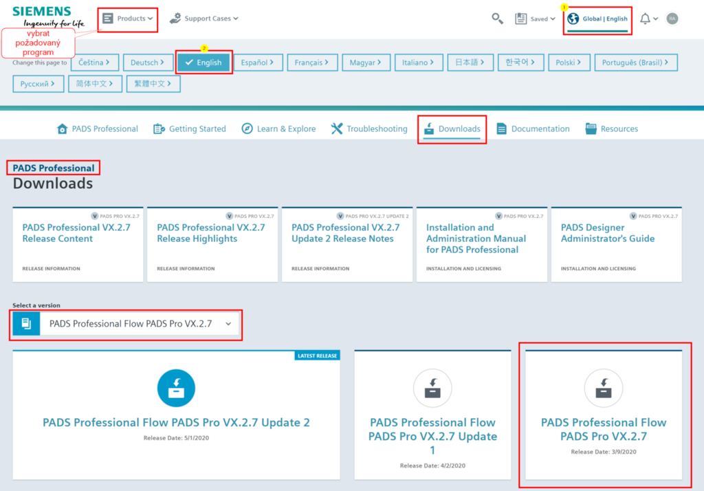Open the Products menu
The image size is (704, 491).
point(128,19)
